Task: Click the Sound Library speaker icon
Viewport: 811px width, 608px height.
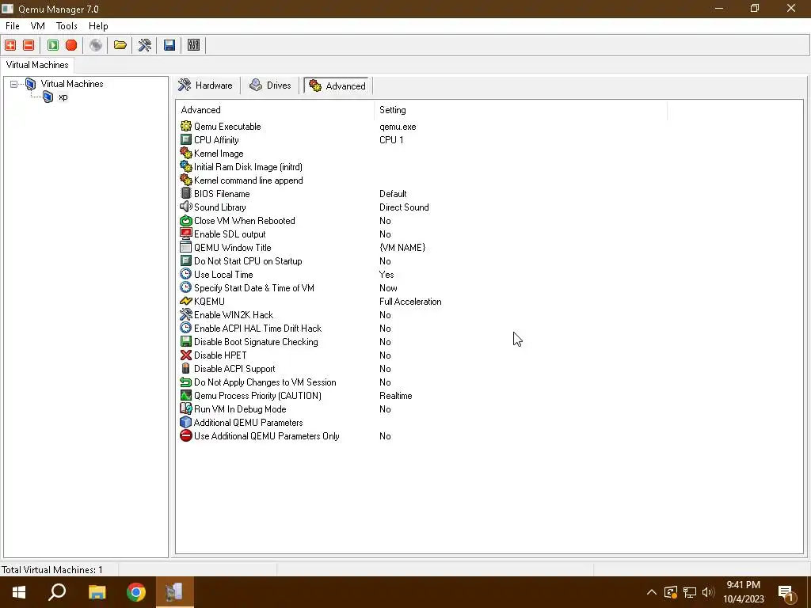Action: point(185,207)
